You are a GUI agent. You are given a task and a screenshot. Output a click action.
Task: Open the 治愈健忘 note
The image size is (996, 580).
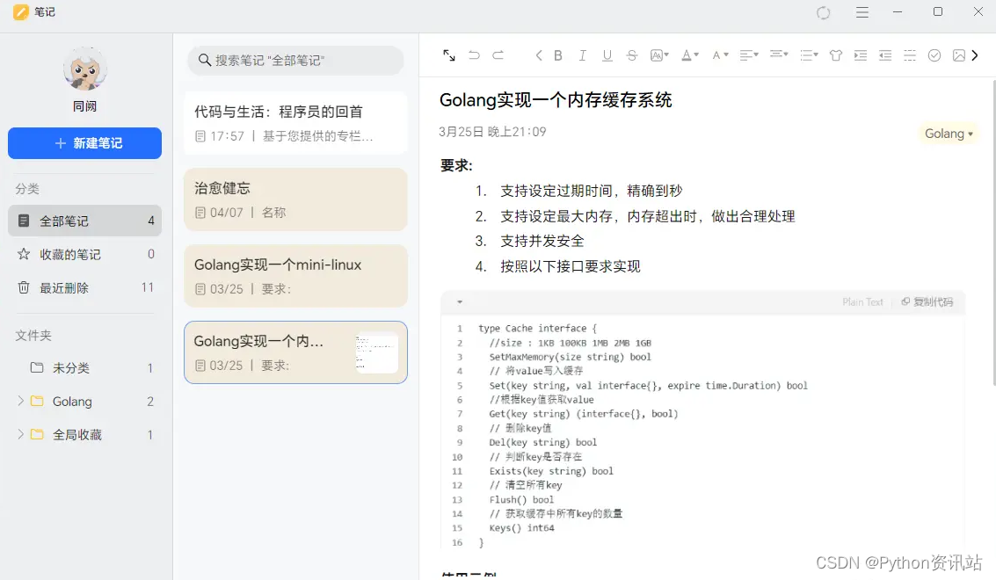coord(295,199)
